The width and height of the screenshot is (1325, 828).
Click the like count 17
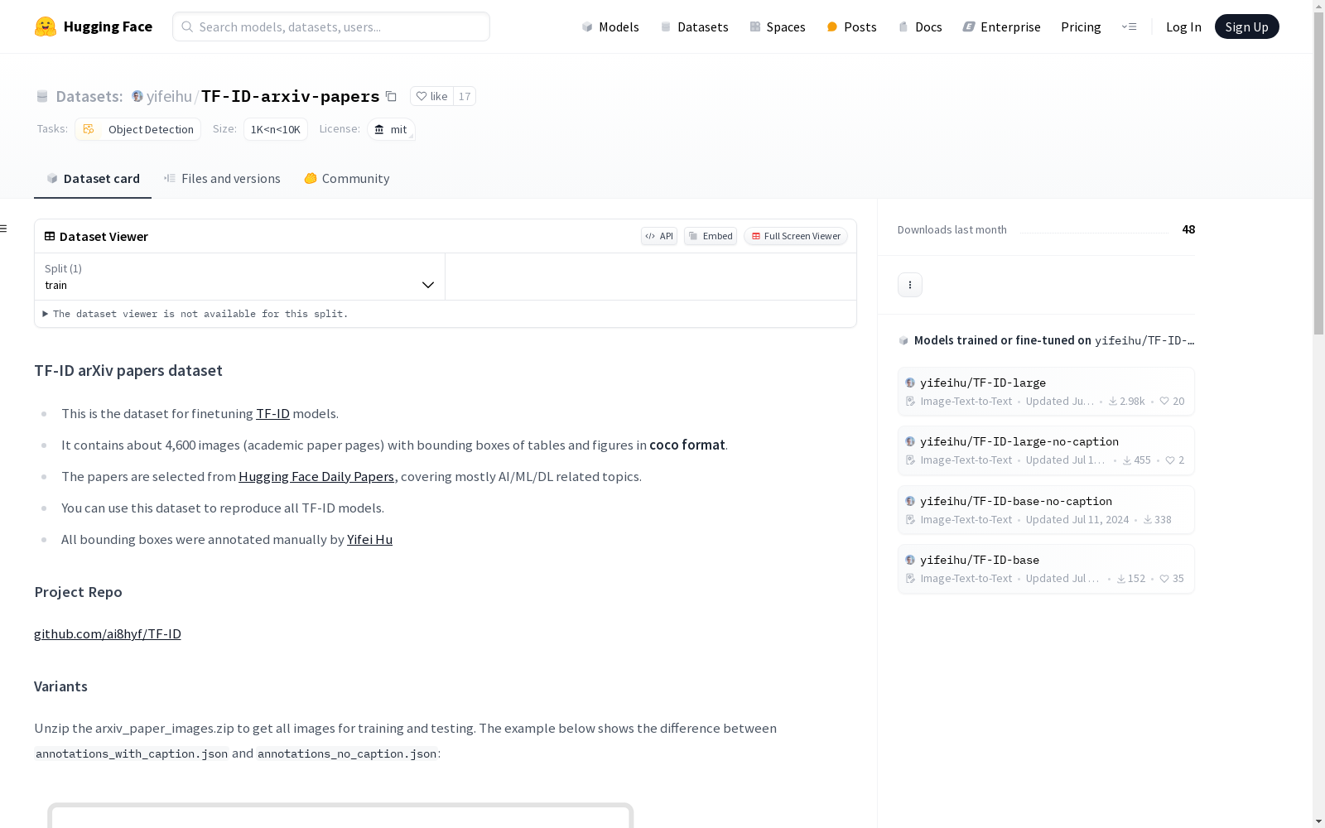point(465,96)
